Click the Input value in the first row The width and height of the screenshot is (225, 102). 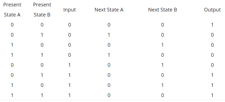(x=70, y=25)
